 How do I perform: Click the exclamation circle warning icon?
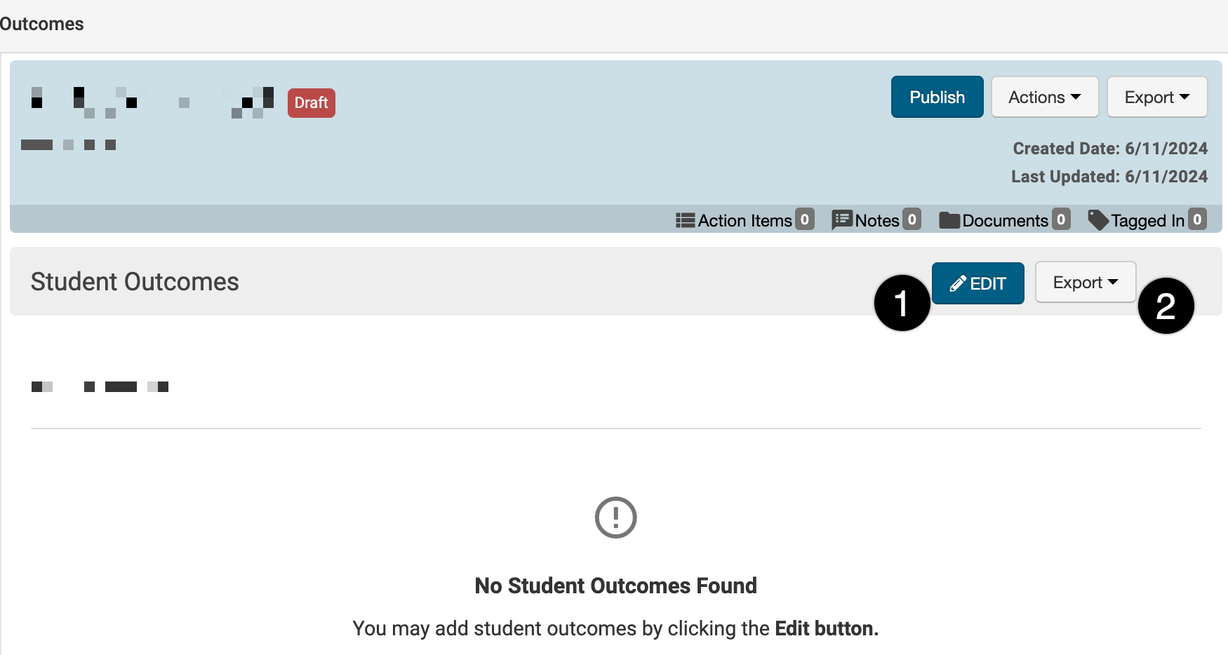tap(615, 518)
